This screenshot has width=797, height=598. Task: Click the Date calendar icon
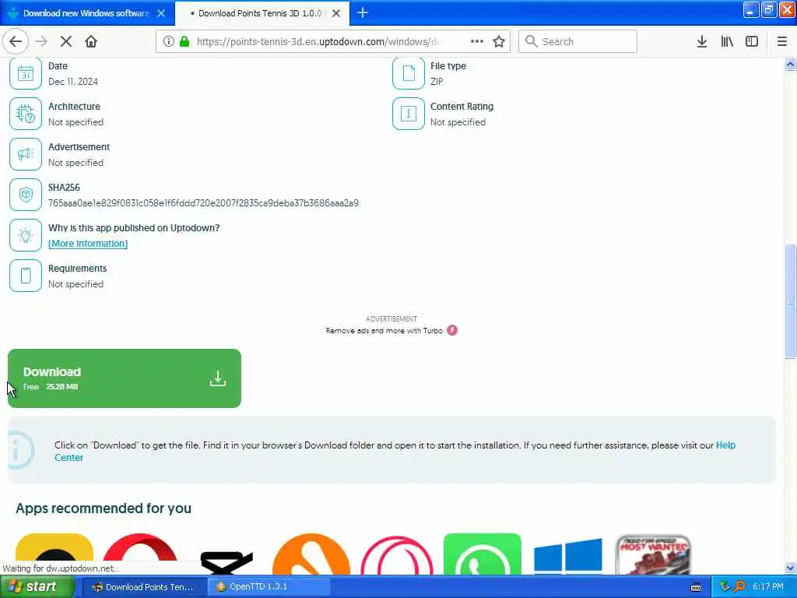click(26, 73)
